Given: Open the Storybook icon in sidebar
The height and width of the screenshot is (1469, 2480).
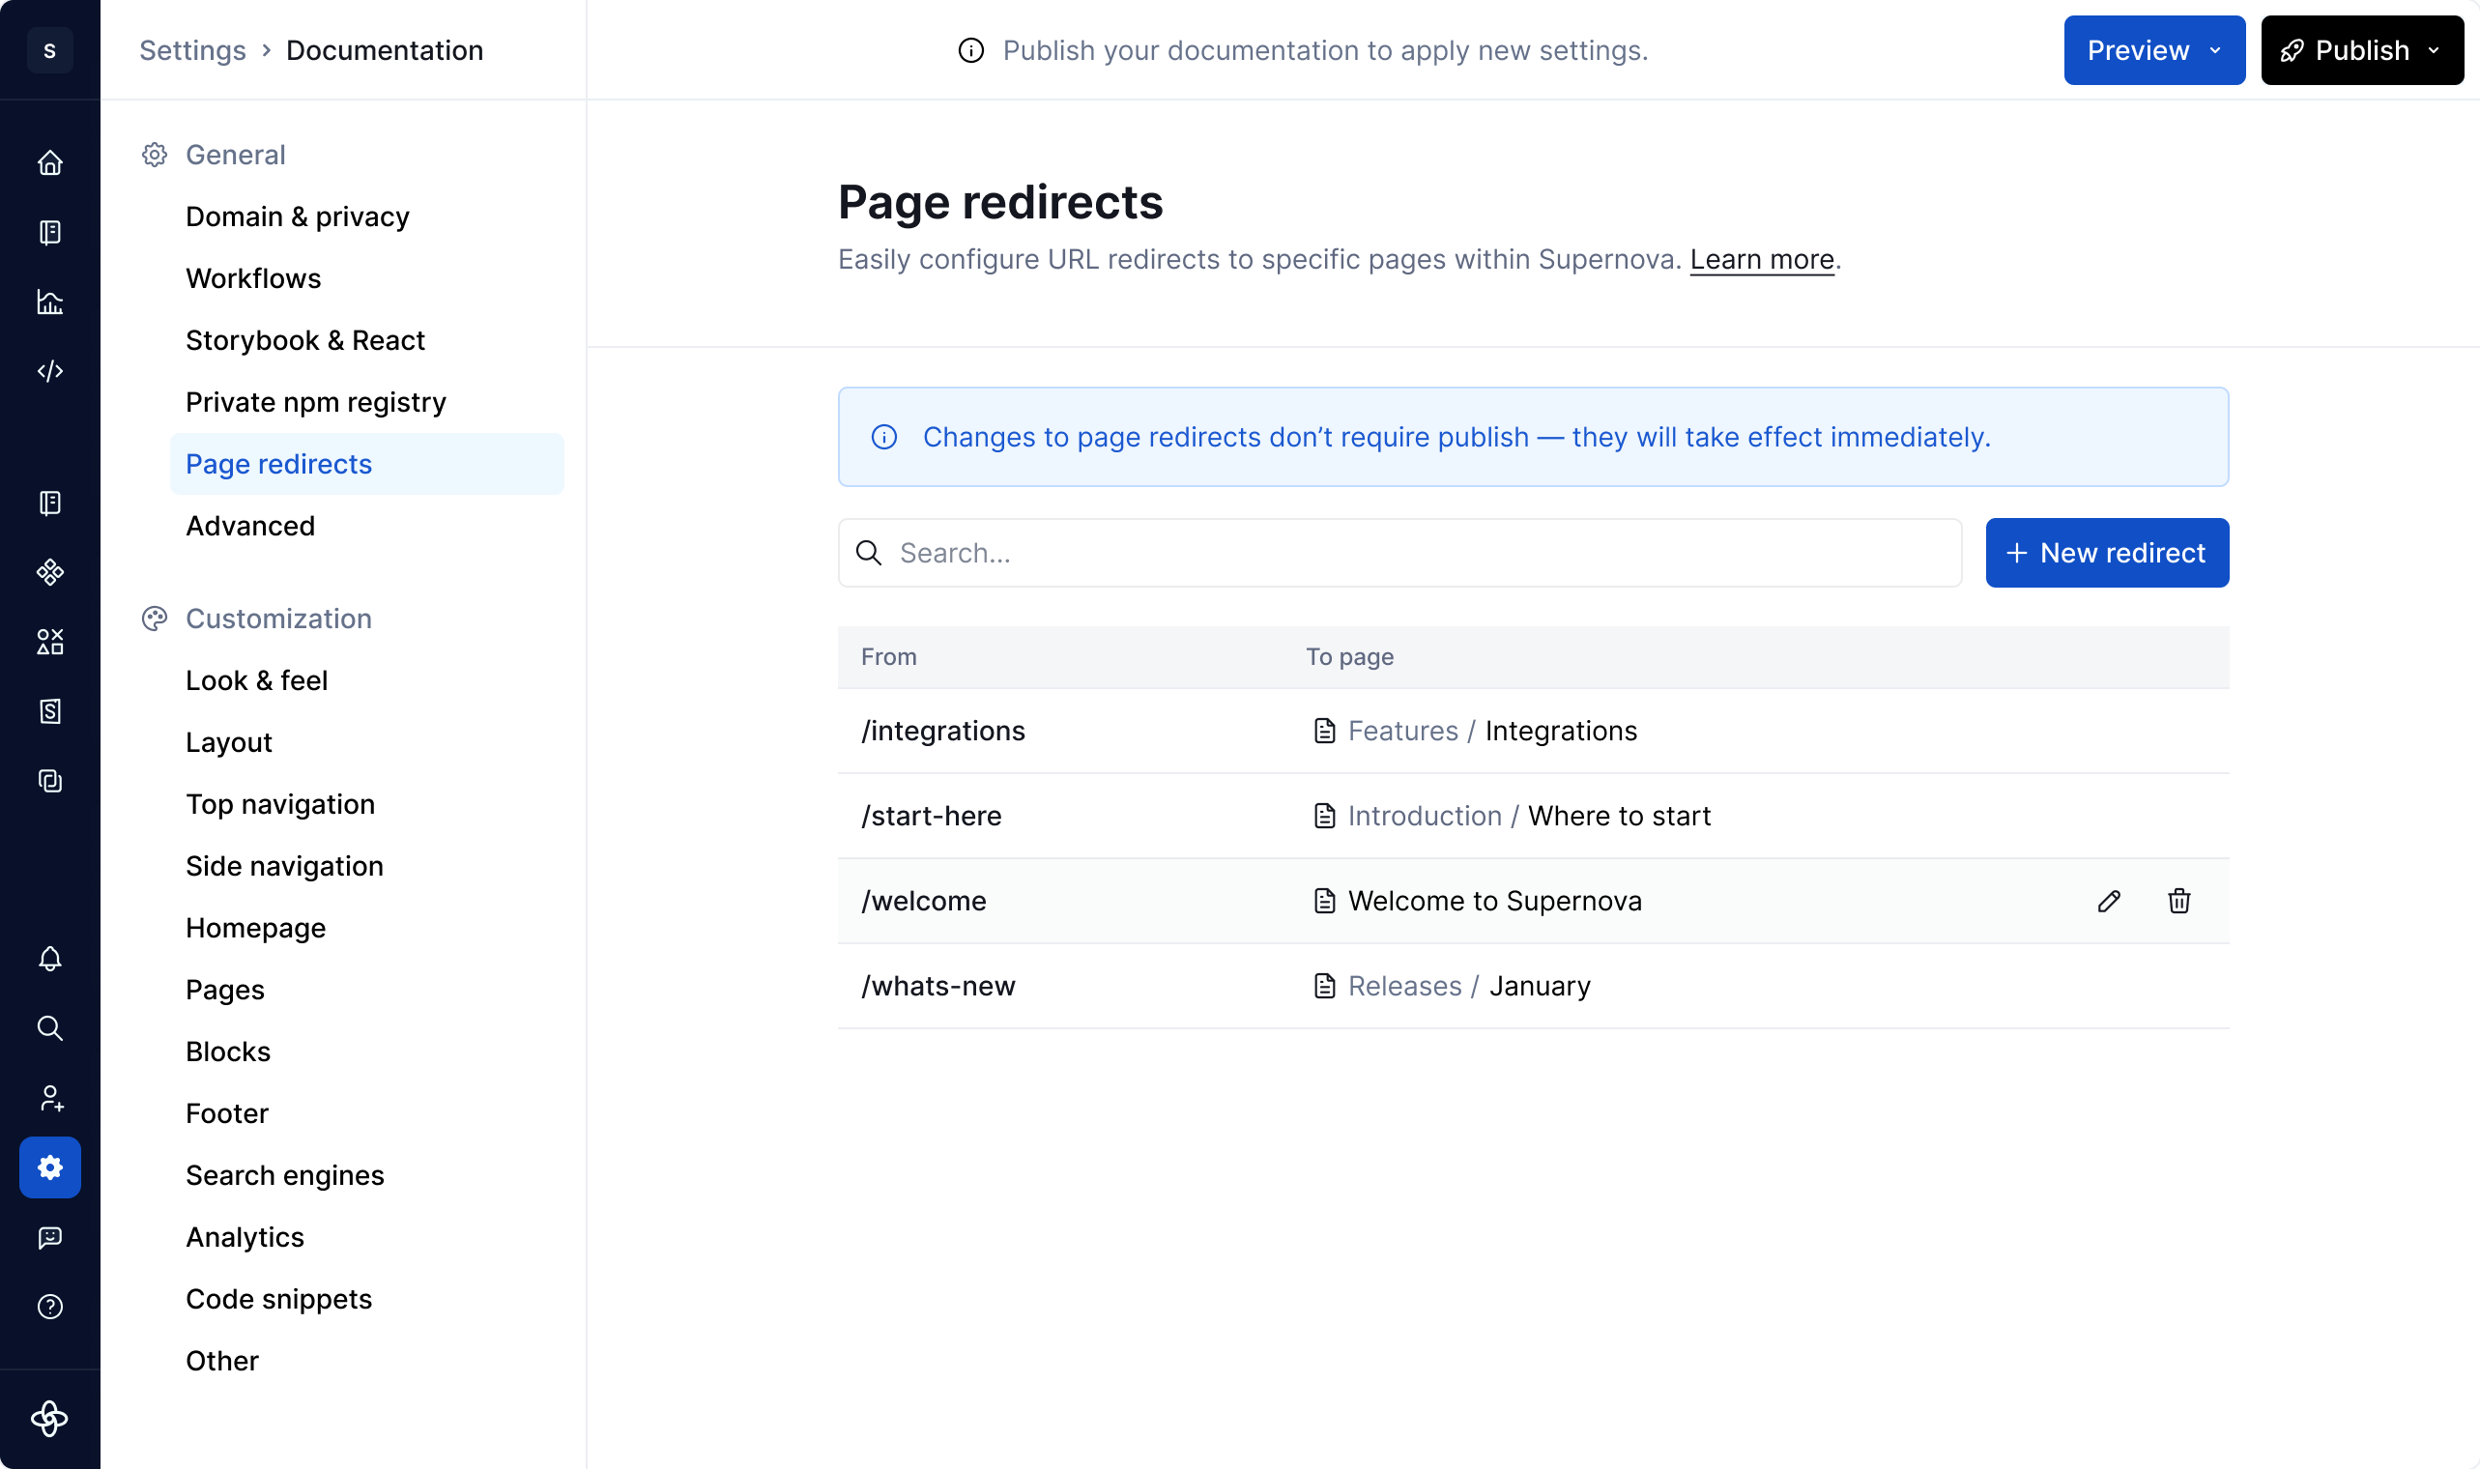Looking at the screenshot, I should point(49,711).
